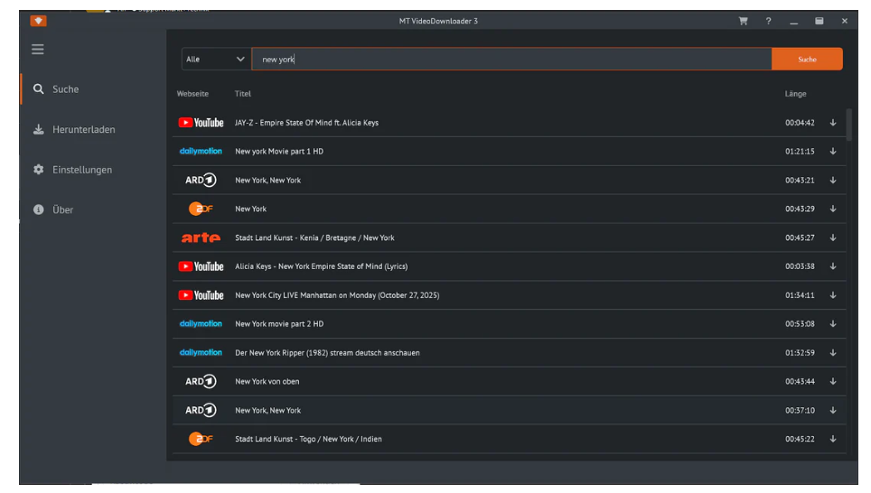Download New york Movie part 1 HD
The width and height of the screenshot is (871, 493).
click(x=833, y=151)
